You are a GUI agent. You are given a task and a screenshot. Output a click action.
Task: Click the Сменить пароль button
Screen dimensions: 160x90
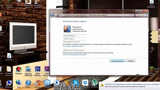tap(117, 61)
